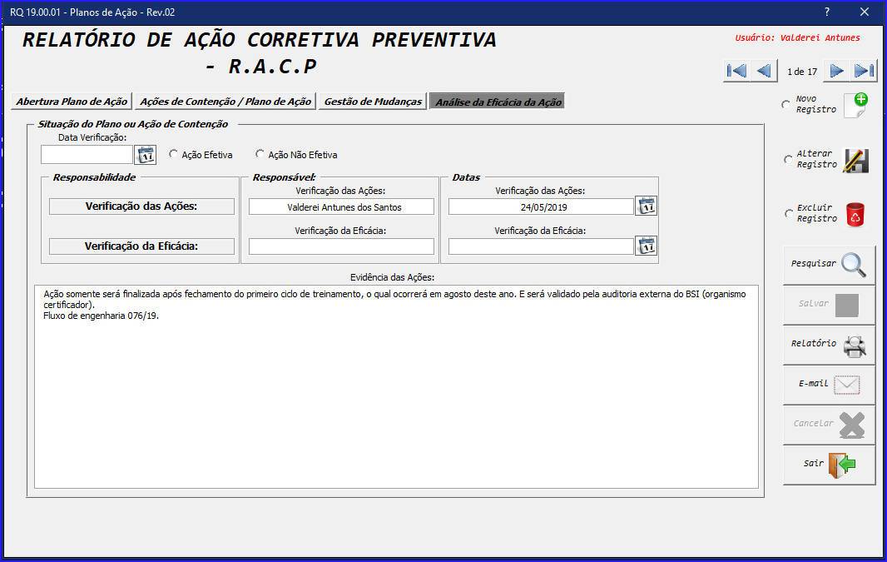This screenshot has height=562, width=887.
Task: Click the Relatório print button
Action: pos(829,344)
